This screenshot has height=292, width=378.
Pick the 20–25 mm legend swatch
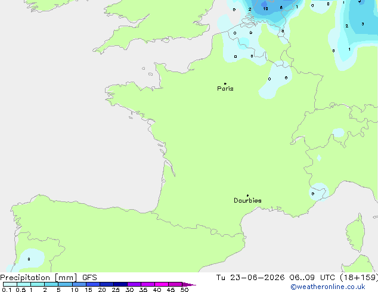click(x=107, y=284)
